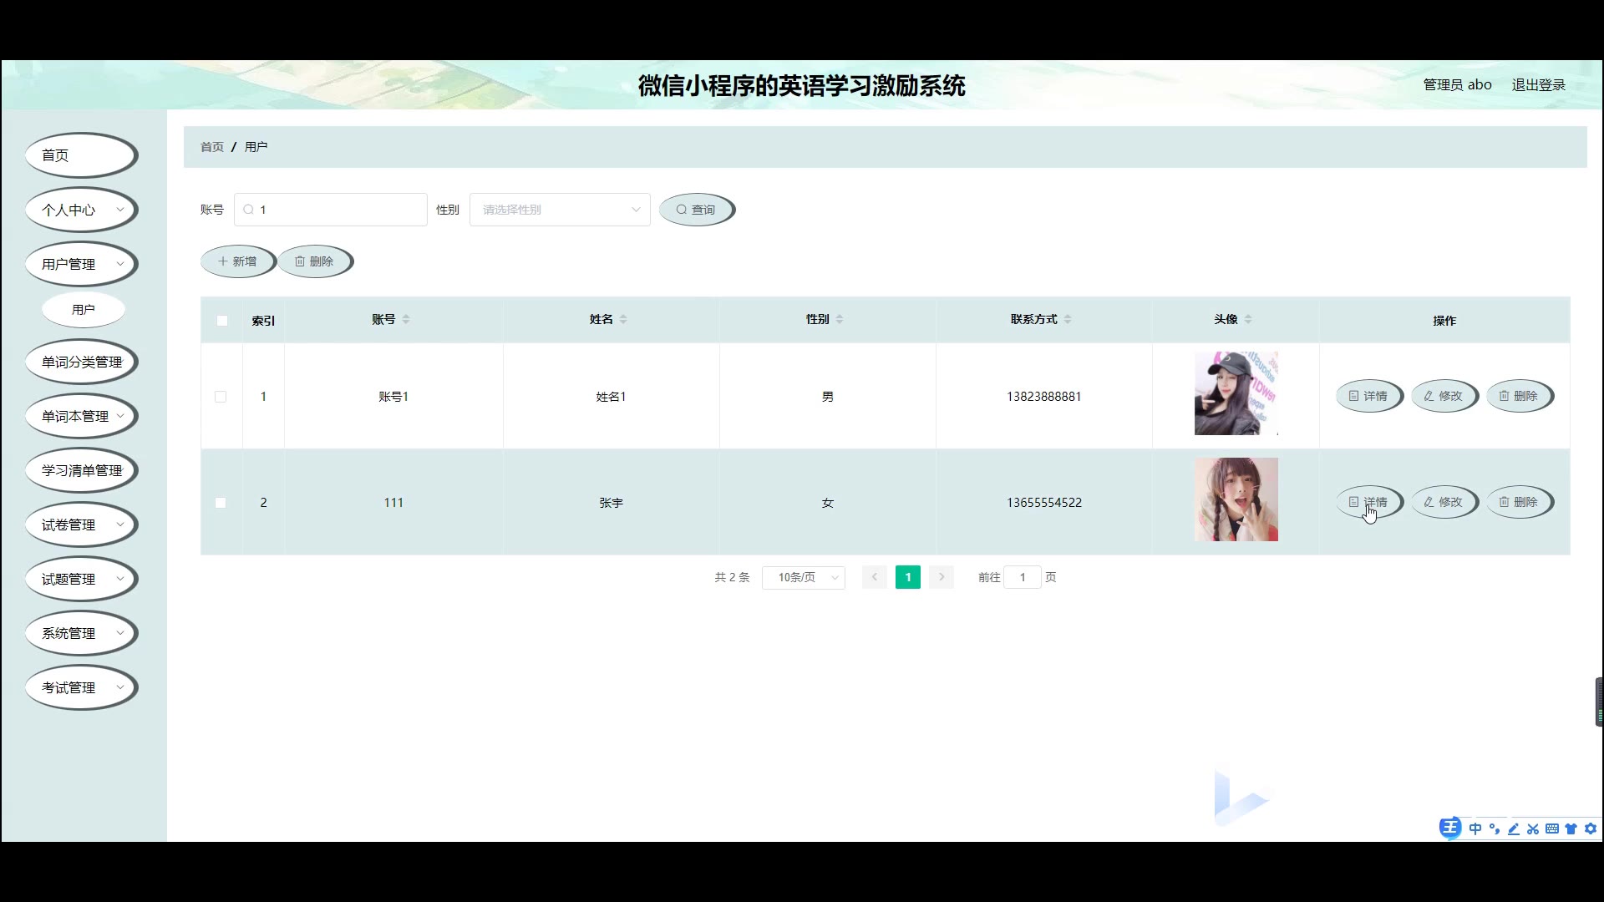Open the 单词分类管理 sidebar menu item

click(81, 362)
